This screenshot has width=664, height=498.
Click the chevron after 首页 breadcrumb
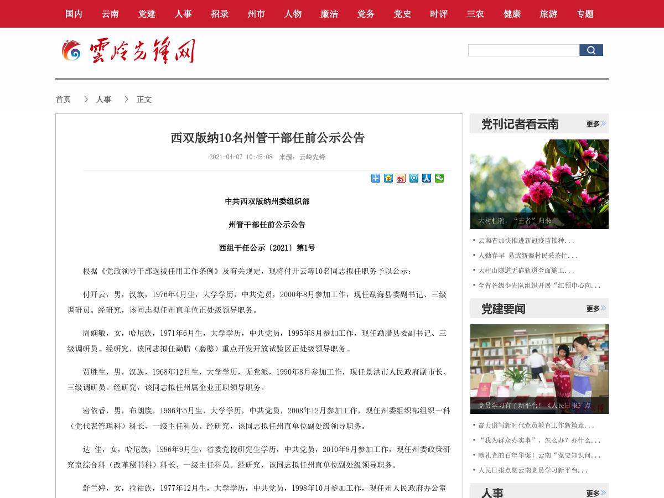click(86, 99)
